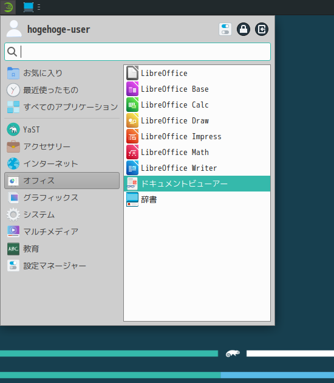Select the YaST category
This screenshot has height=383, width=334.
[x=62, y=129]
